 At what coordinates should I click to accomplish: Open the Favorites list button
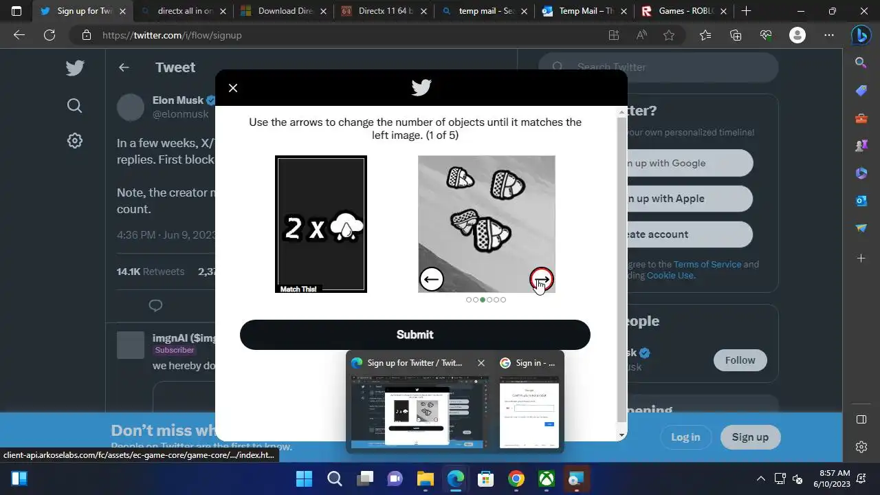(705, 35)
